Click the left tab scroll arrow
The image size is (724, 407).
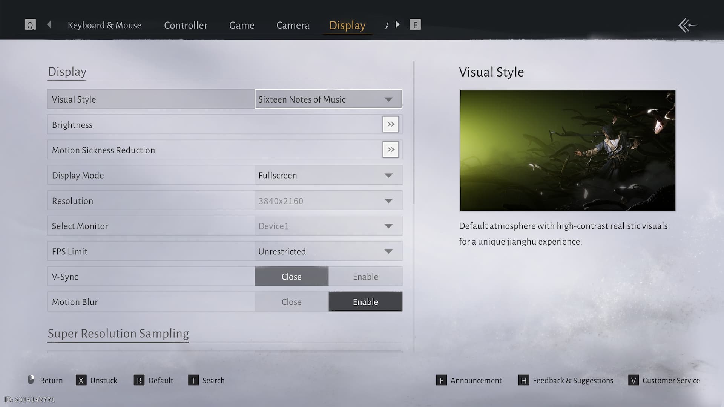pyautogui.click(x=49, y=25)
